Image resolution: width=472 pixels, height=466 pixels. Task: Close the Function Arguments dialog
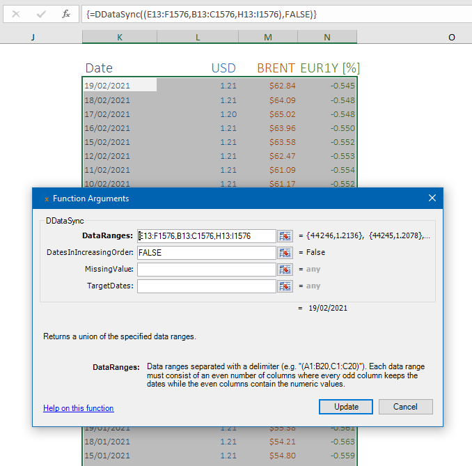click(x=432, y=198)
